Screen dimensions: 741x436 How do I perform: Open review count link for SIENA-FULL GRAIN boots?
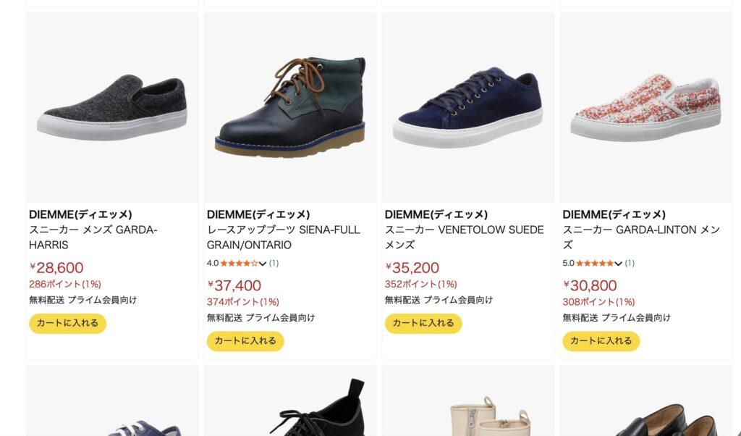(274, 264)
